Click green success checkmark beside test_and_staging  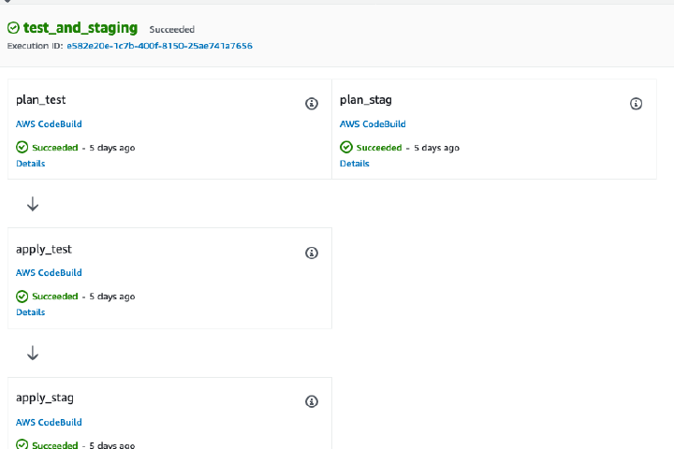13,29
